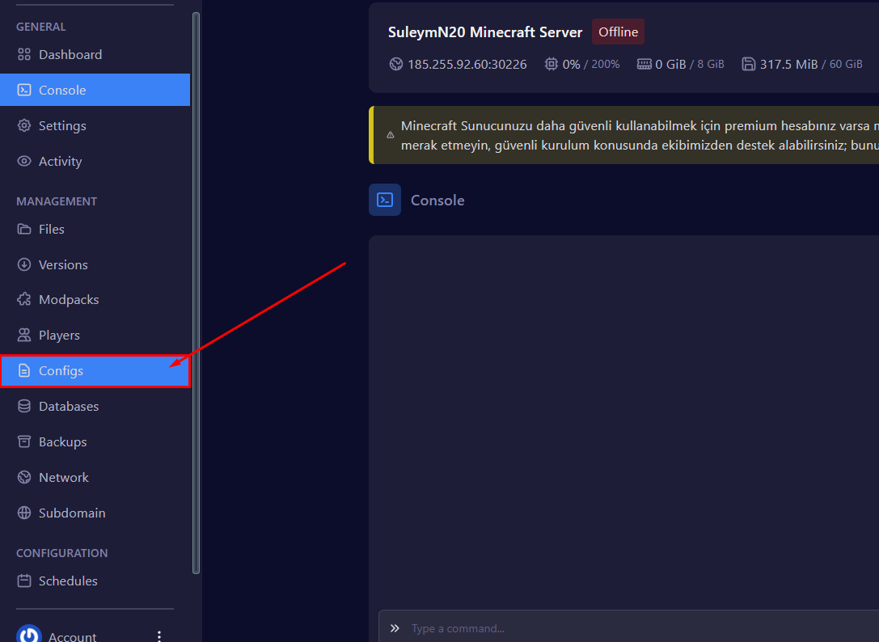Viewport: 879px width, 642px height.
Task: Click the RAM memory usage icon
Action: pyautogui.click(x=644, y=64)
